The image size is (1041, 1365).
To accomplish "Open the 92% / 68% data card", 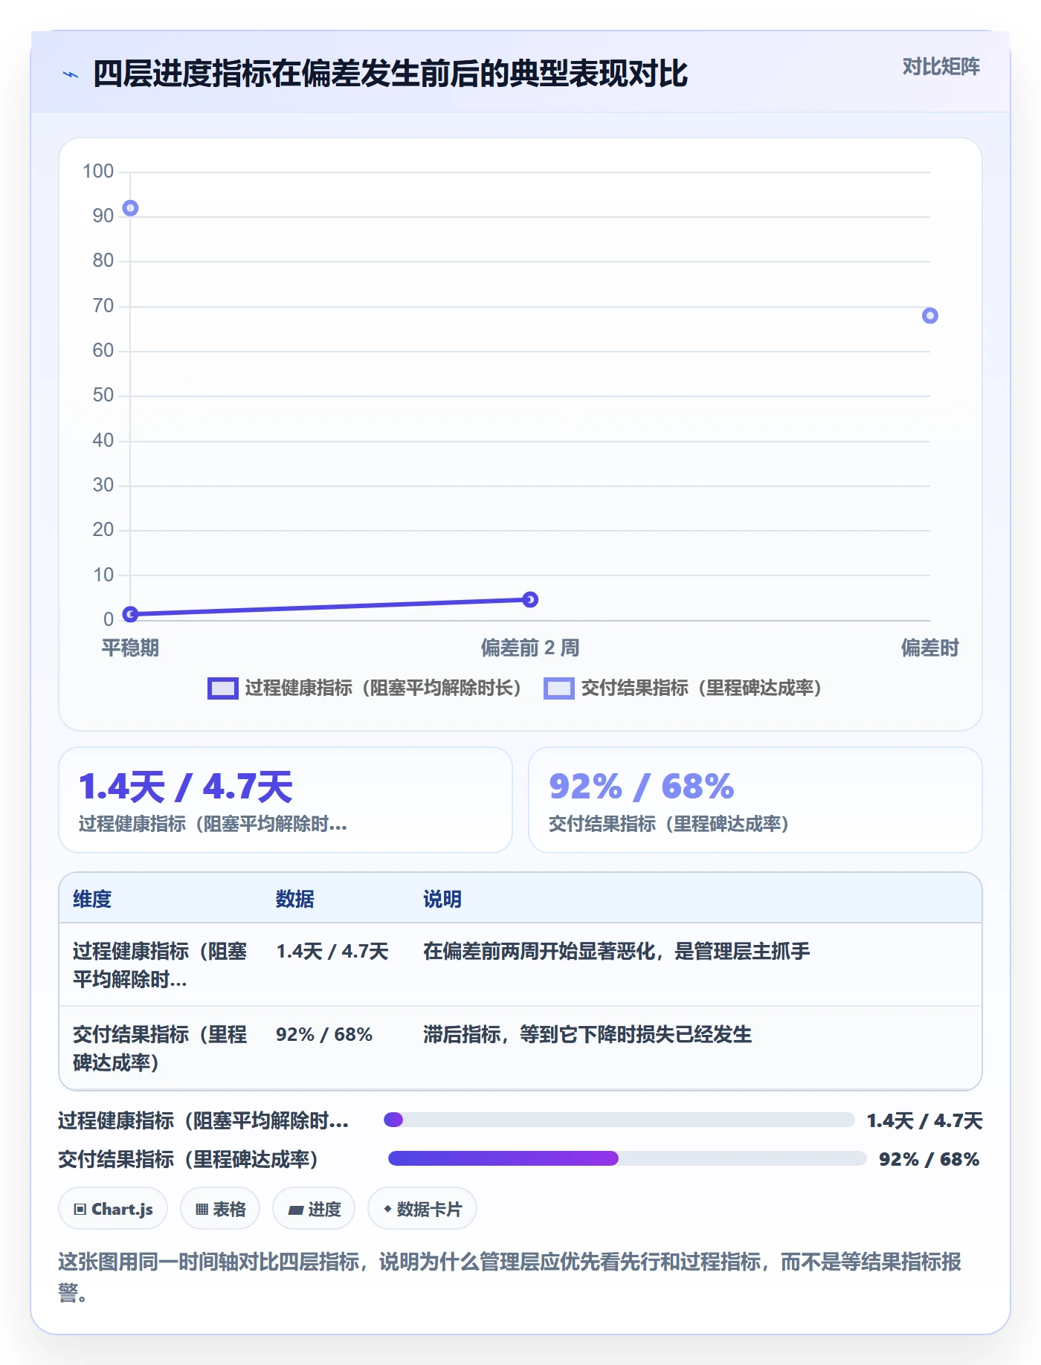I will (x=755, y=800).
